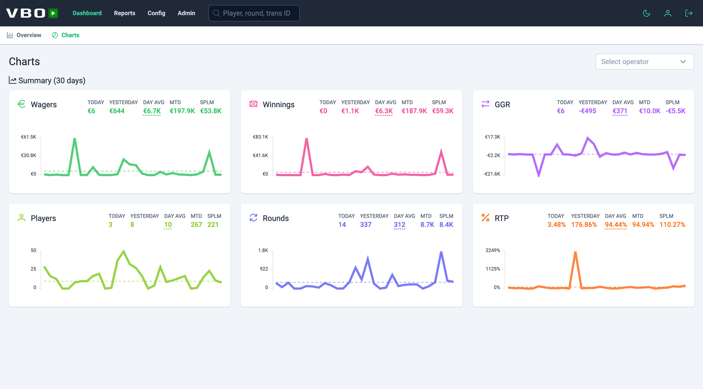Viewport: 703px width, 389px height.
Task: Click the Players line chart
Action: (x=133, y=270)
